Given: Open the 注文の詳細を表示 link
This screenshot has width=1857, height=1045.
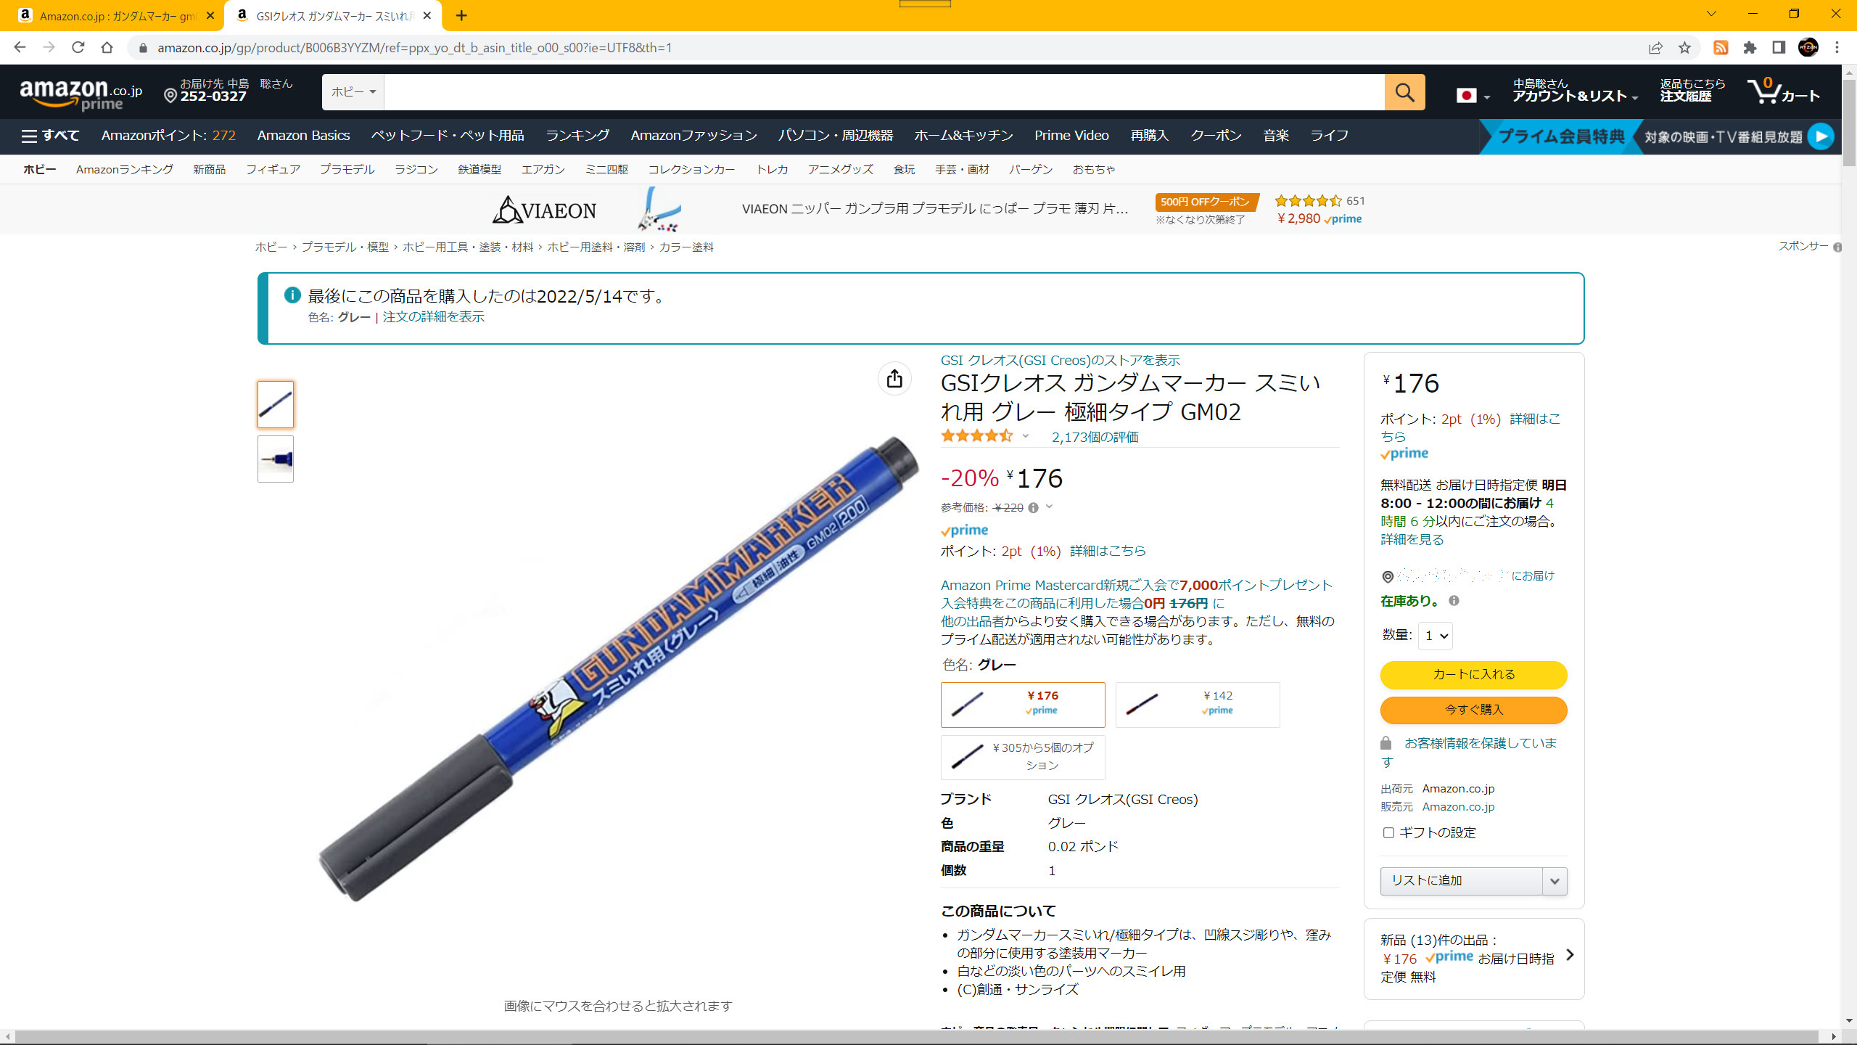Looking at the screenshot, I should click(433, 317).
